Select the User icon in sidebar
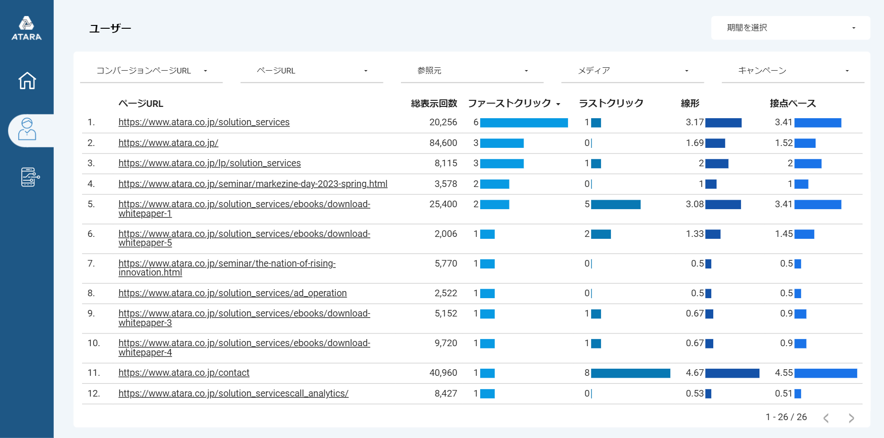884x438 pixels. 27,130
